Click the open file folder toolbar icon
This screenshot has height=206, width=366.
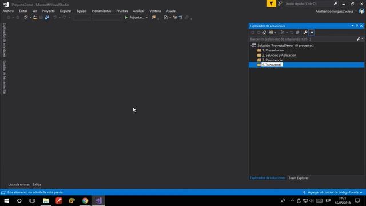click(x=35, y=18)
